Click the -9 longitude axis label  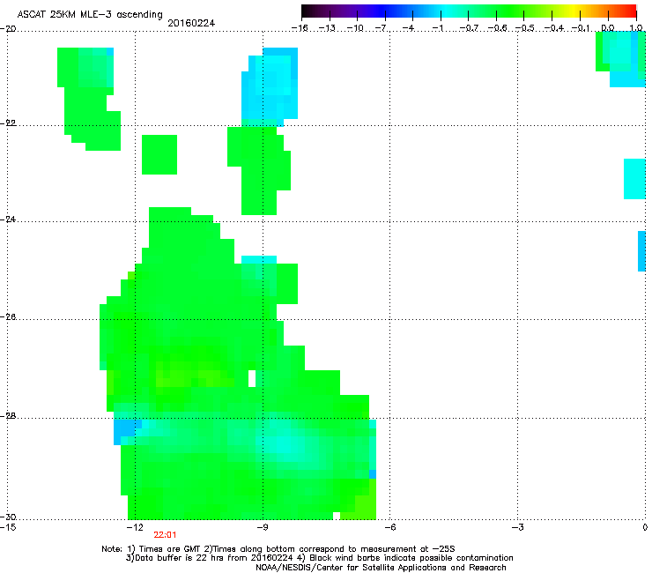coord(263,527)
